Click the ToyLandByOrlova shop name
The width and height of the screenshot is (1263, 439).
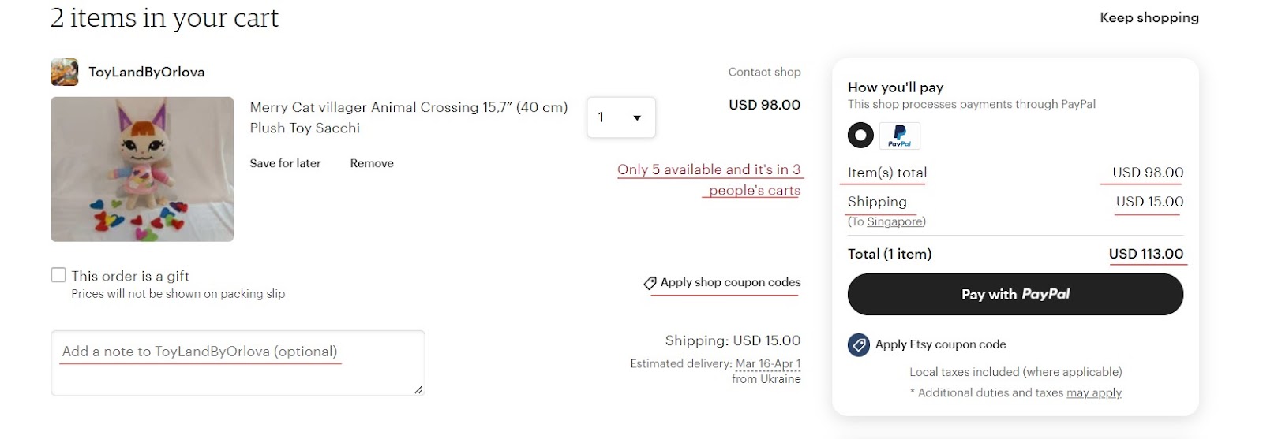(147, 72)
